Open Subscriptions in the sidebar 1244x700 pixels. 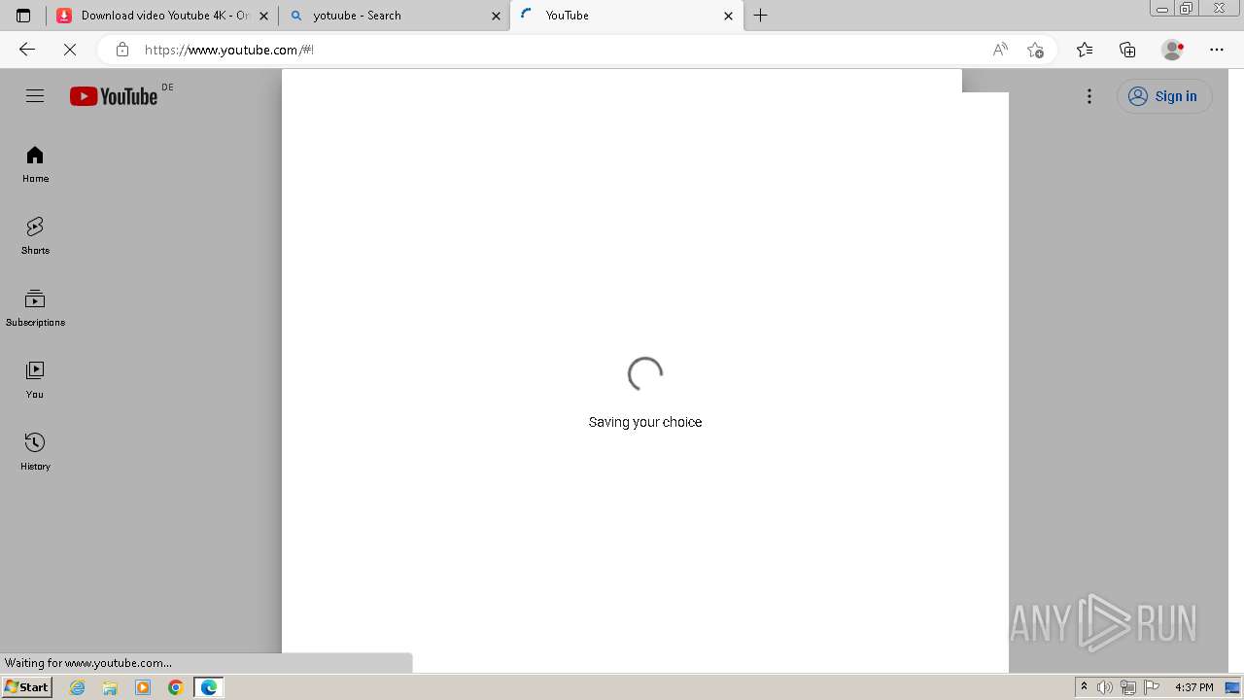pyautogui.click(x=35, y=308)
